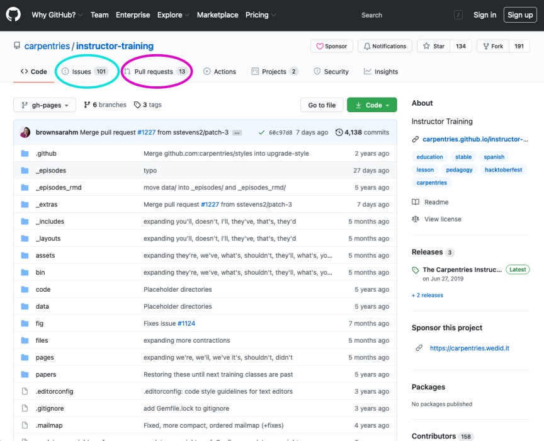Expand the commit message with the ellipsis button
This screenshot has width=544, height=441.
237,132
